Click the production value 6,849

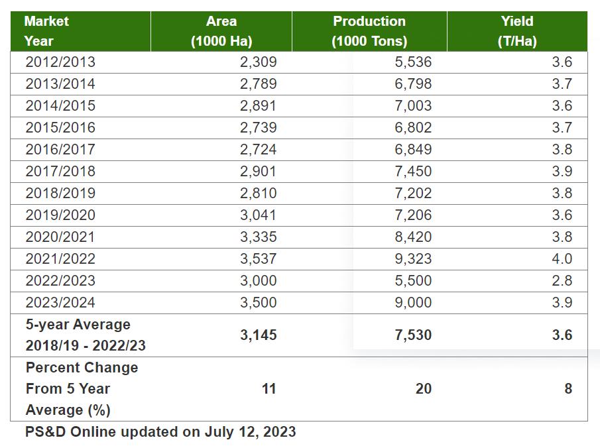[x=412, y=150]
